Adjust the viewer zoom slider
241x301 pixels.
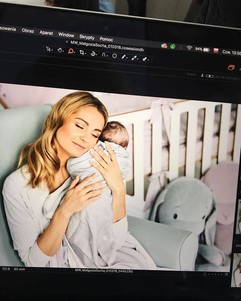tap(223, 77)
